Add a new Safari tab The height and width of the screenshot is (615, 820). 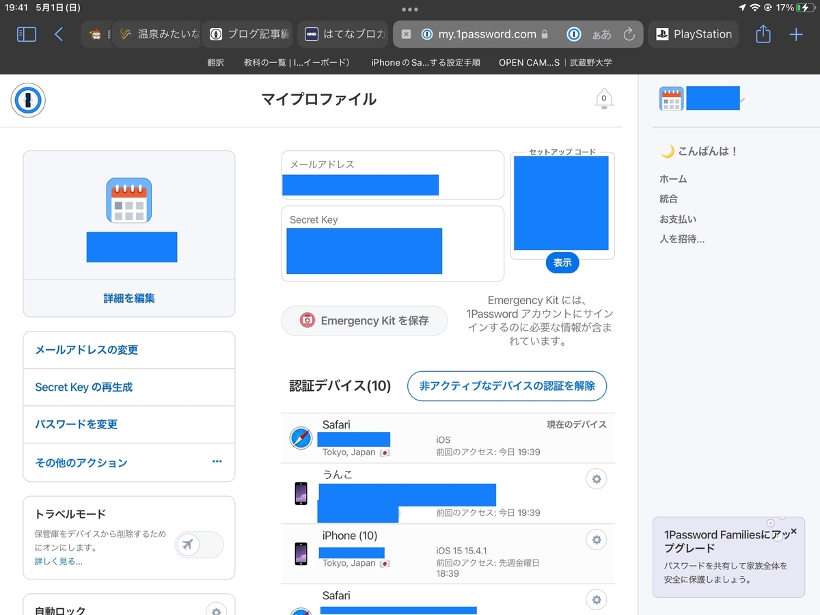pos(796,34)
